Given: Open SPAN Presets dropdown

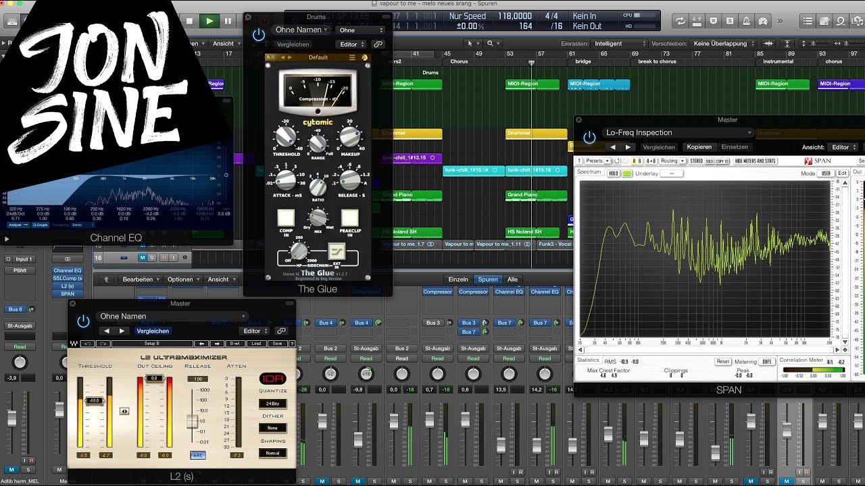Looking at the screenshot, I should [x=597, y=161].
